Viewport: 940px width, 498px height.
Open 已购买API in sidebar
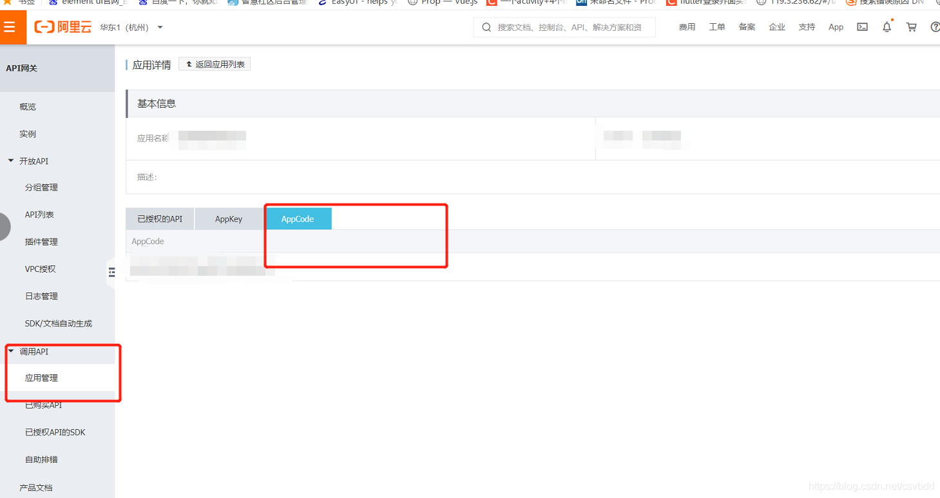pyautogui.click(x=43, y=405)
